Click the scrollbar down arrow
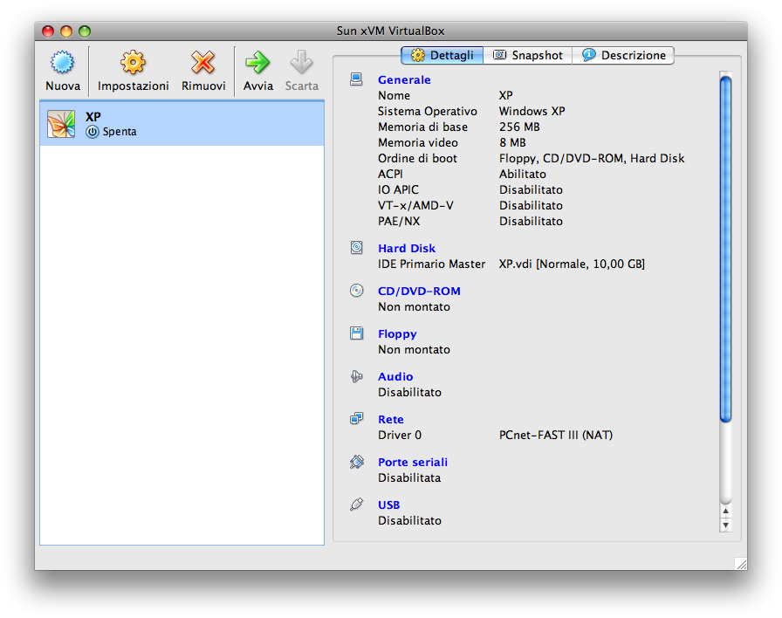The image size is (782, 618). point(725,525)
